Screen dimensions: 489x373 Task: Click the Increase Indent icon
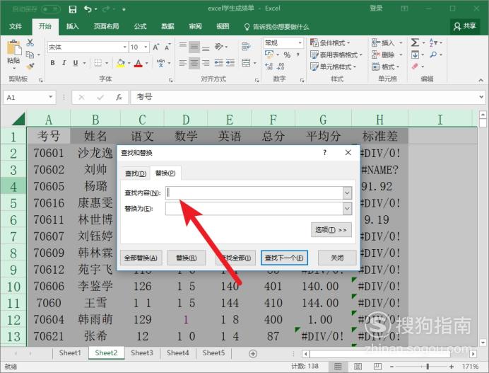(x=230, y=63)
